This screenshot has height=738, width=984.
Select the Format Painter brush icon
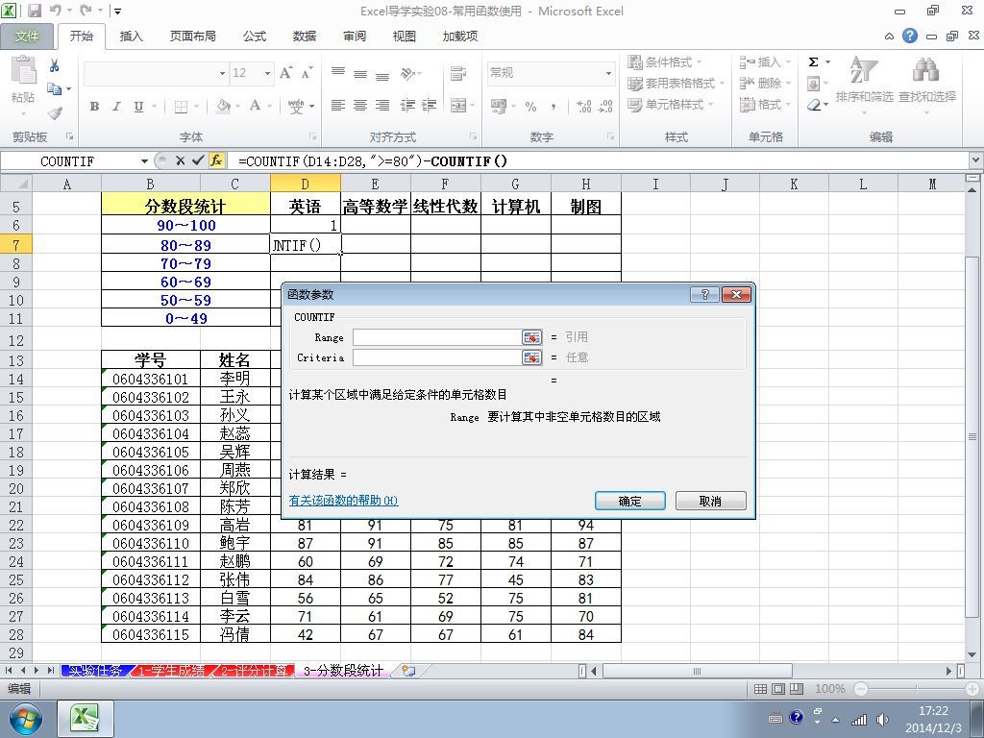[55, 112]
